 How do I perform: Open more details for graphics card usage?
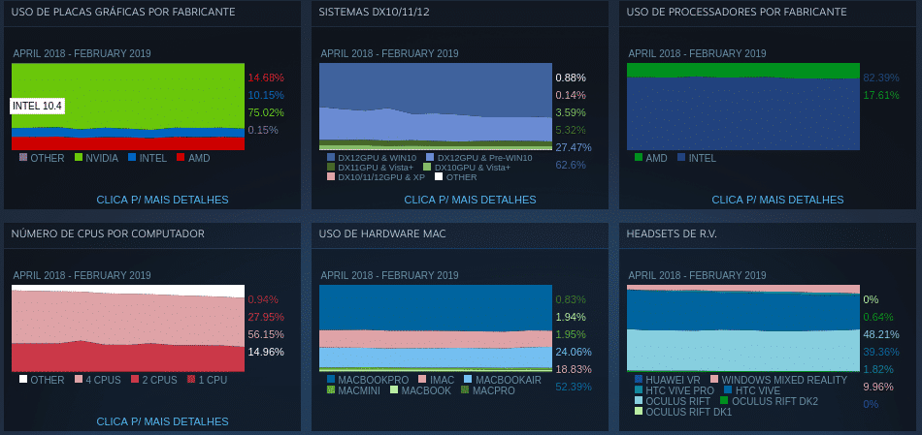point(162,200)
